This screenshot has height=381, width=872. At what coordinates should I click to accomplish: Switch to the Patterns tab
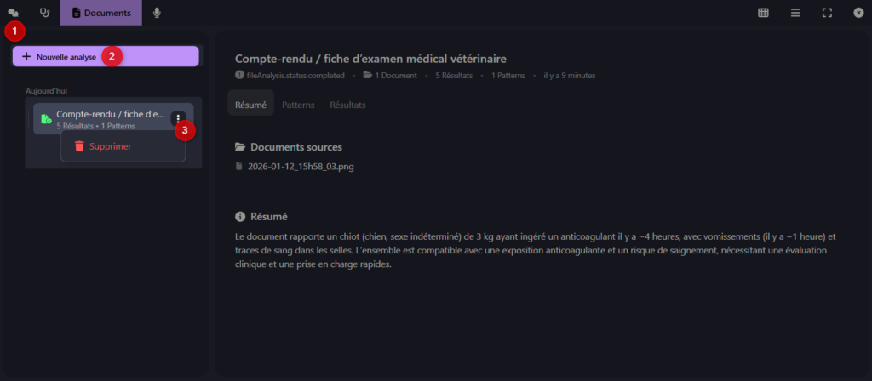tap(298, 105)
